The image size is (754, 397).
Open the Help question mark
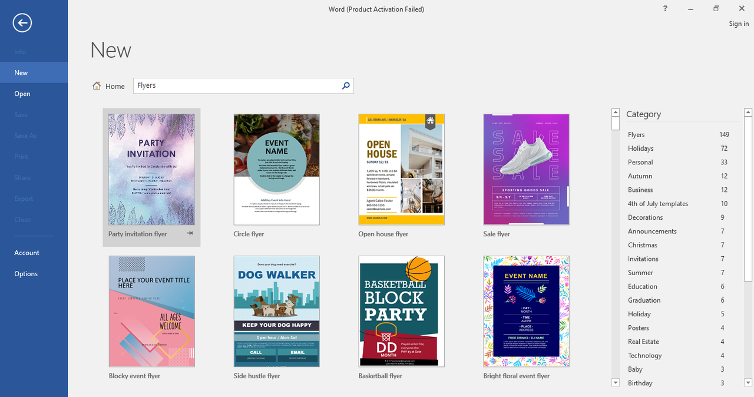point(665,9)
